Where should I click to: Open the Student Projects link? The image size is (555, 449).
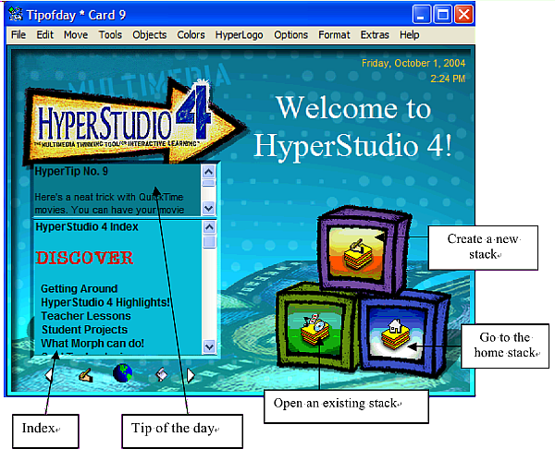click(x=84, y=330)
